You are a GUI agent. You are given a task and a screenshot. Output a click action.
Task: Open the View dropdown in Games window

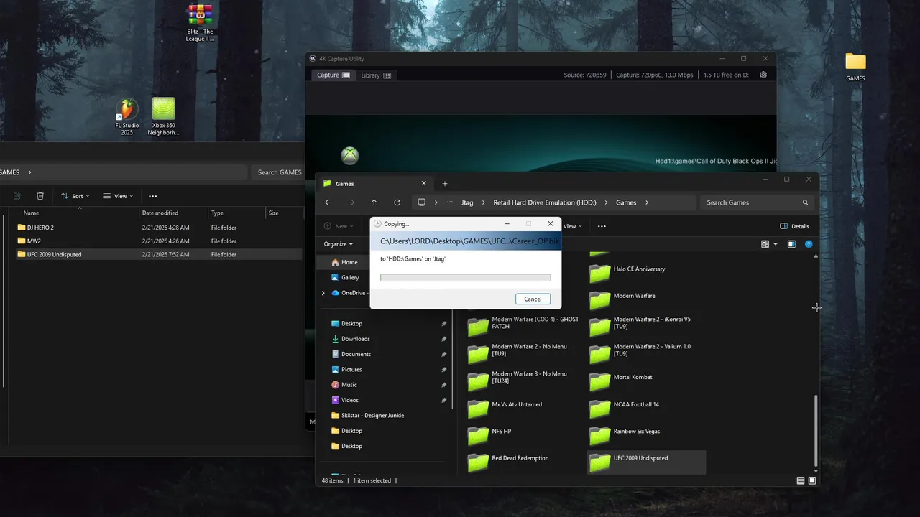click(x=573, y=226)
